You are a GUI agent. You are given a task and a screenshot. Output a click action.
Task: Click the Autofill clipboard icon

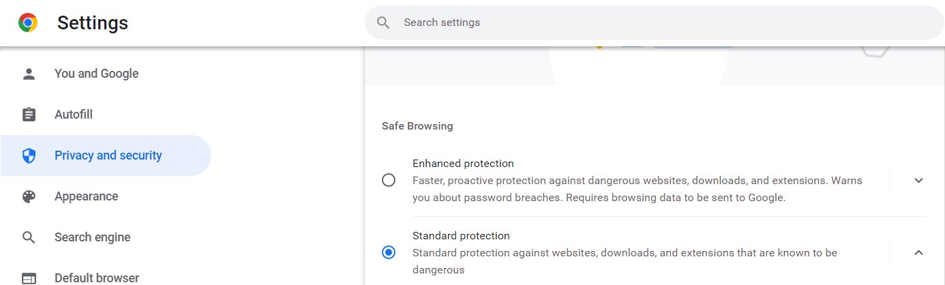point(29,115)
